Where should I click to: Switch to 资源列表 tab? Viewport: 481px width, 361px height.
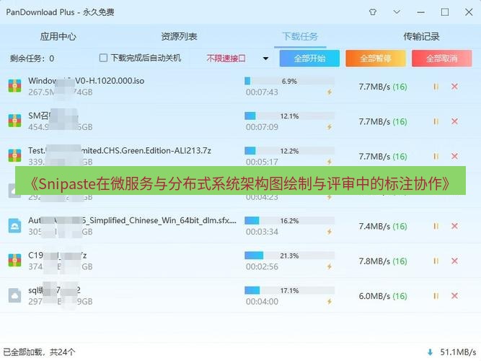pyautogui.click(x=179, y=37)
